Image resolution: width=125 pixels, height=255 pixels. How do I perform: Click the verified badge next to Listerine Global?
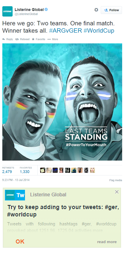tap(46, 10)
